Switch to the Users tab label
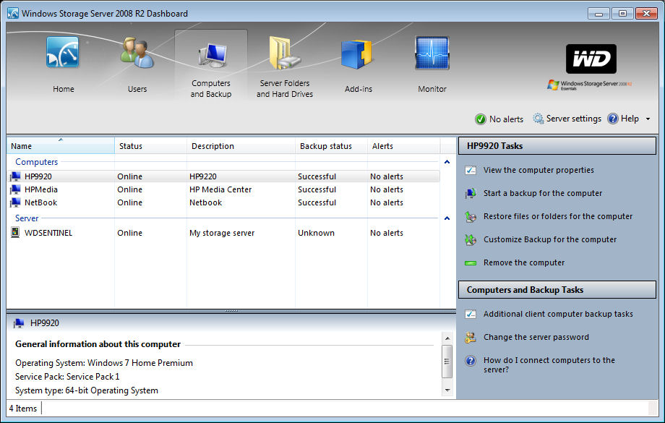665x423 pixels. [x=137, y=89]
